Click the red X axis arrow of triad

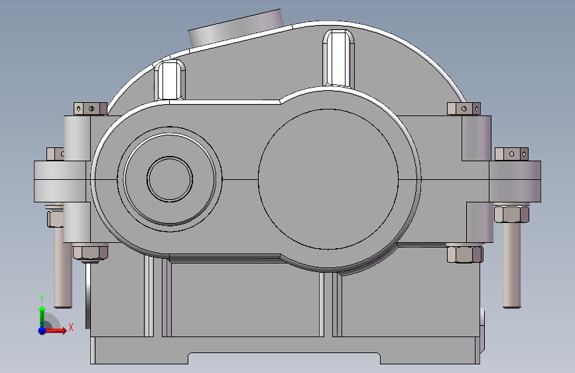[56, 331]
